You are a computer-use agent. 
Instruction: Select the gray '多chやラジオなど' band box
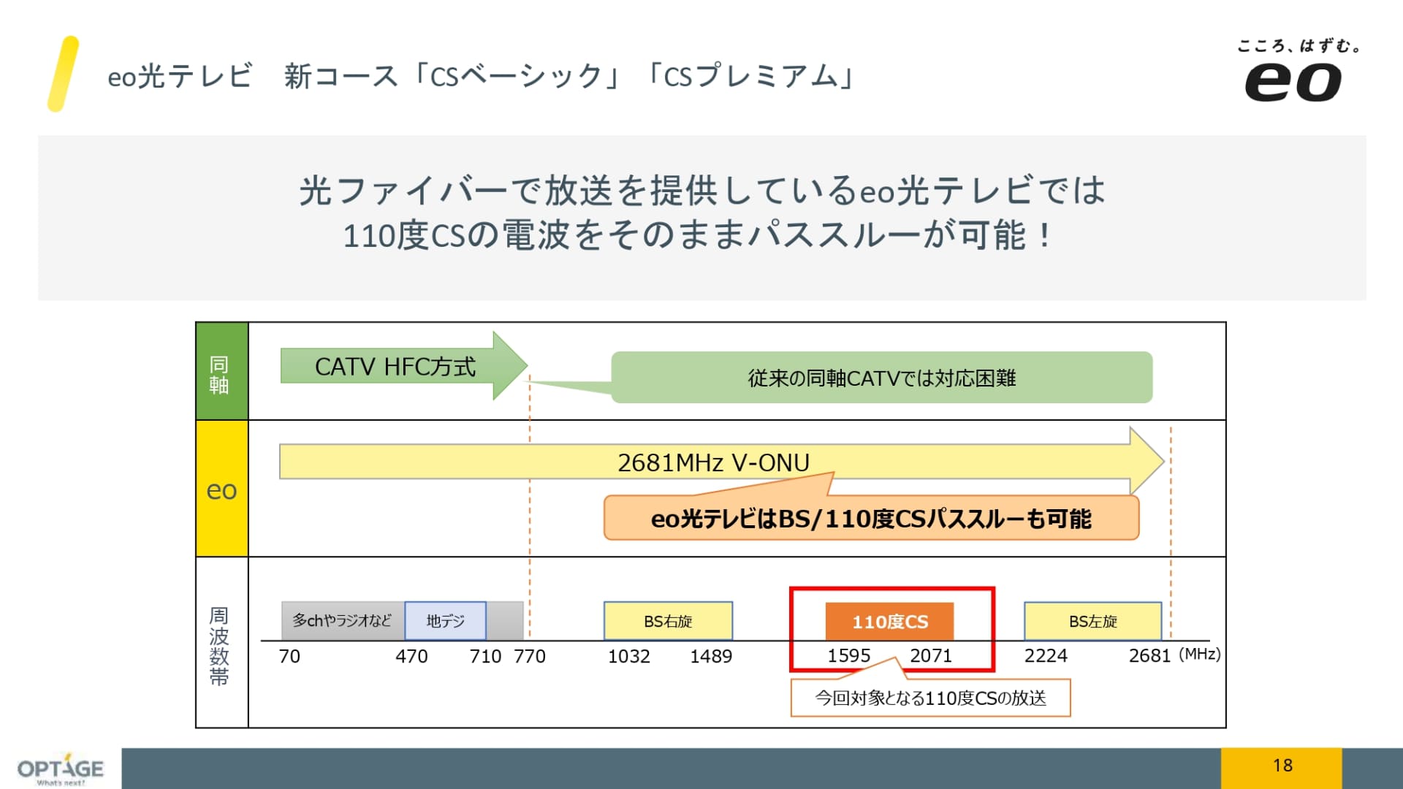tap(343, 621)
